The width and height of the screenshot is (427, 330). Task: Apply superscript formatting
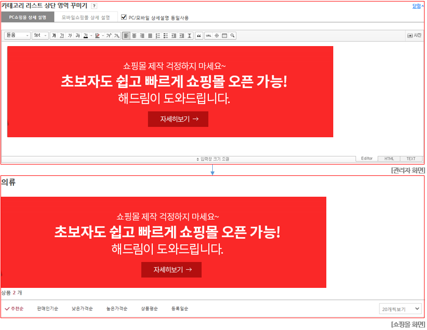109,36
